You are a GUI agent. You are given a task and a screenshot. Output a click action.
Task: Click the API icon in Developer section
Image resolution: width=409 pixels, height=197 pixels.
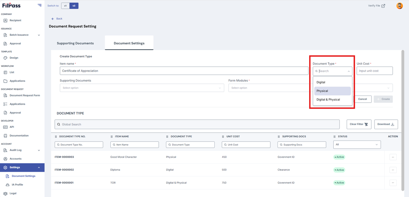(x=5, y=127)
